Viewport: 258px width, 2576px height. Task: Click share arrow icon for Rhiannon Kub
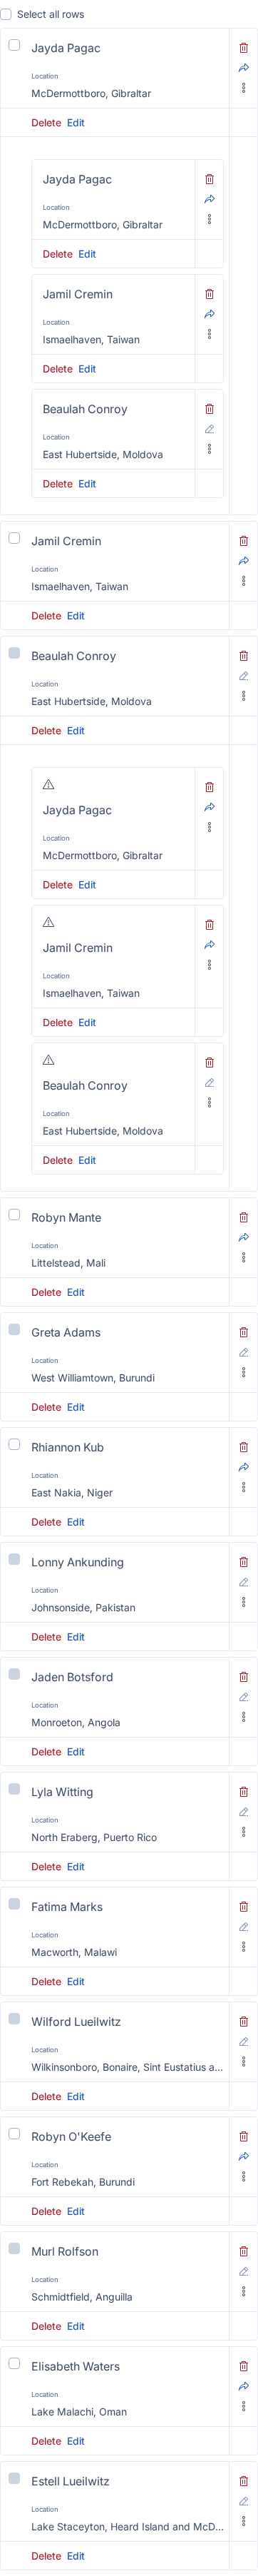[243, 1467]
